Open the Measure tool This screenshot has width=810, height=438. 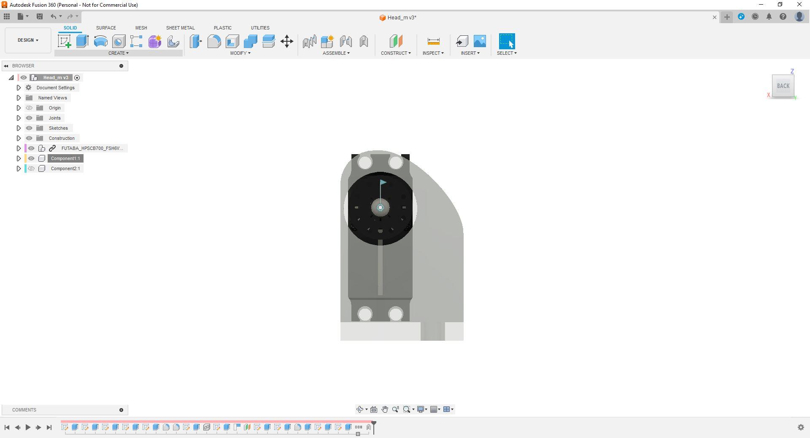point(433,41)
